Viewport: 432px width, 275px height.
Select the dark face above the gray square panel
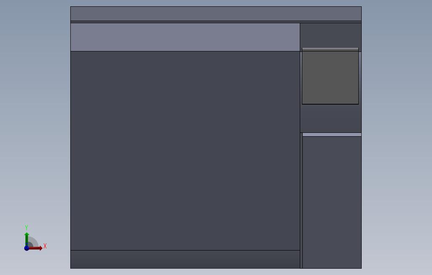(x=331, y=35)
